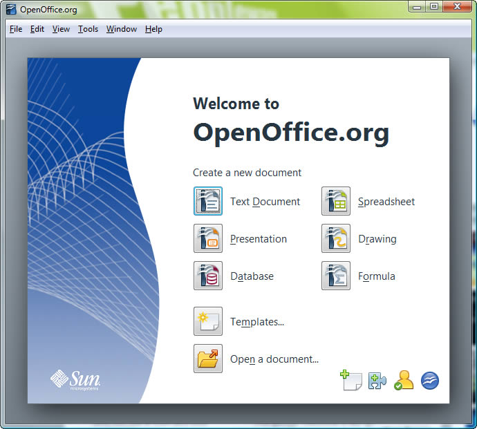
Task: Click the get more templates icon
Action: click(351, 380)
